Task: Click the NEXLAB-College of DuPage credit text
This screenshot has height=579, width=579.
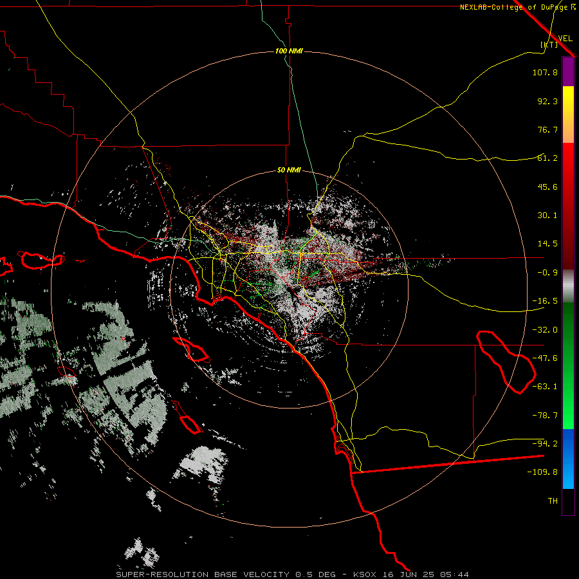Action: [518, 7]
